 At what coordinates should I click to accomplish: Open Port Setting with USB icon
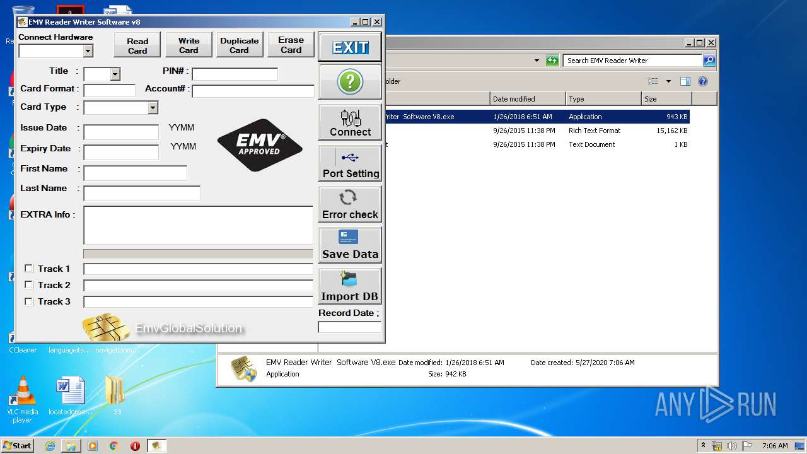click(x=350, y=164)
